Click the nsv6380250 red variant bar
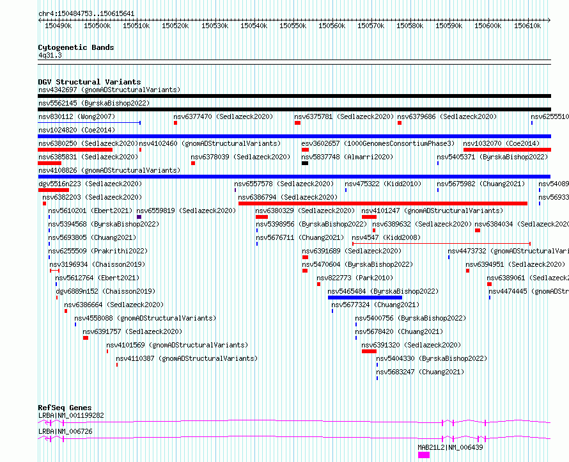 (x=75, y=150)
